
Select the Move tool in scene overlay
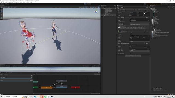click(x=2, y=11)
